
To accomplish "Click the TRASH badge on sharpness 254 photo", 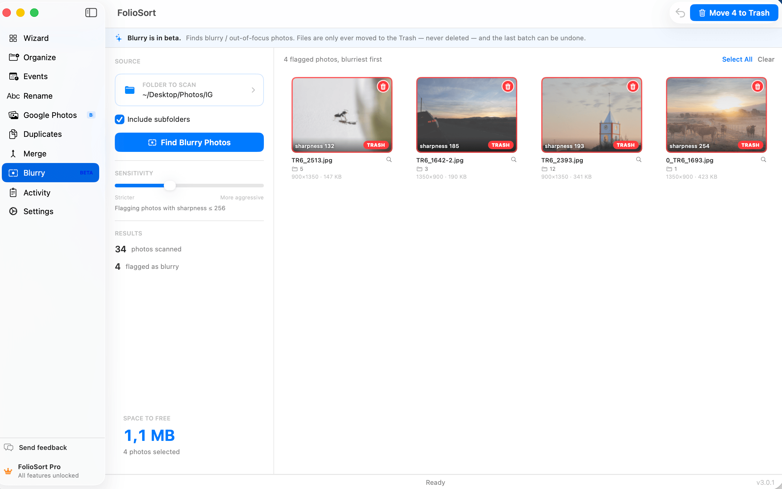I will point(750,145).
